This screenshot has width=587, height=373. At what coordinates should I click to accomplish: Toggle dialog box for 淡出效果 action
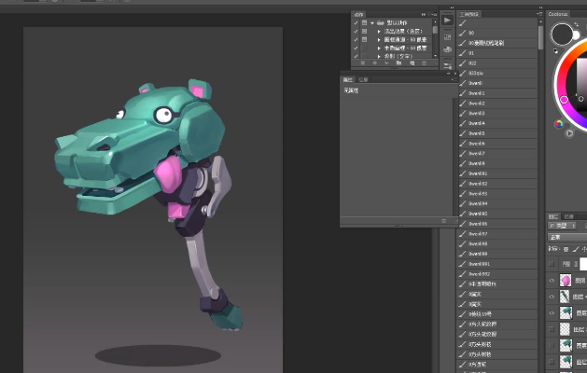[x=364, y=32]
